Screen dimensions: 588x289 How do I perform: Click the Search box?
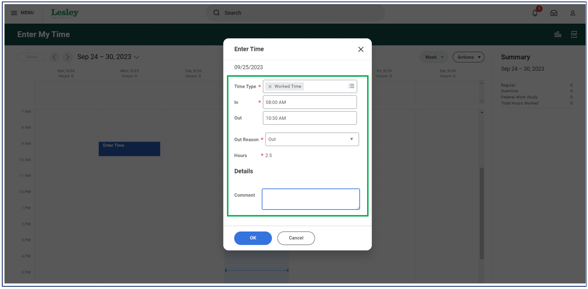tap(295, 13)
